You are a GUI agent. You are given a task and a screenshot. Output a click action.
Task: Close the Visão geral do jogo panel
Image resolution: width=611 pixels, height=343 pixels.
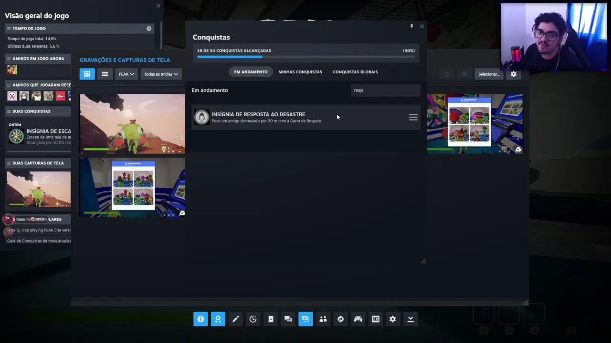158,6
